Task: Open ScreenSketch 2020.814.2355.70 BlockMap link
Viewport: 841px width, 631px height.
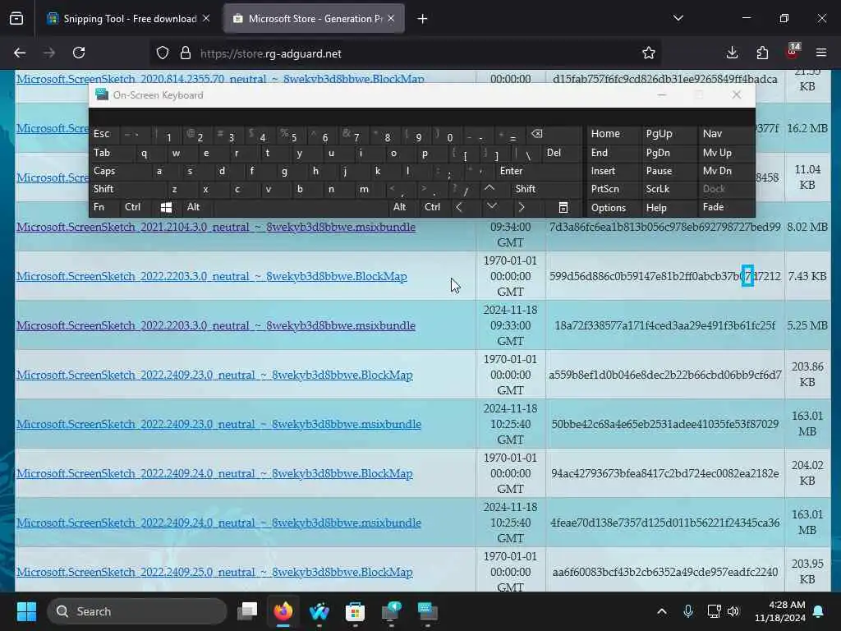Action: click(x=220, y=78)
